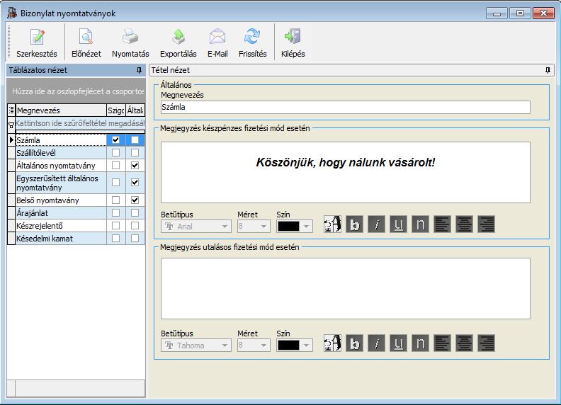Open Tahoma font dropdown

pyautogui.click(x=225, y=346)
